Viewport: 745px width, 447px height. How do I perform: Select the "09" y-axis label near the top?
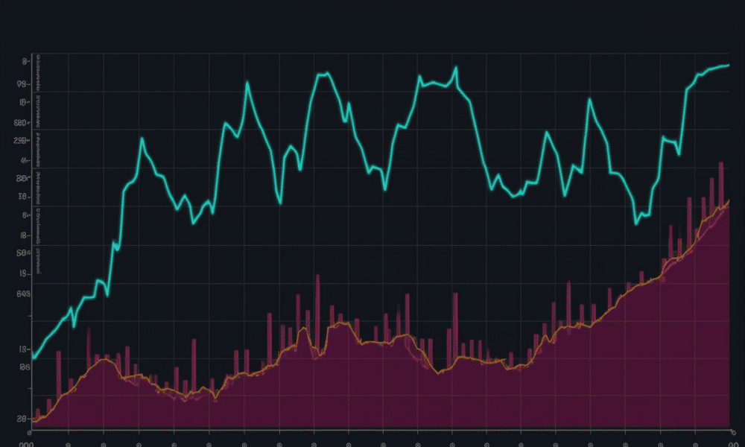click(22, 84)
